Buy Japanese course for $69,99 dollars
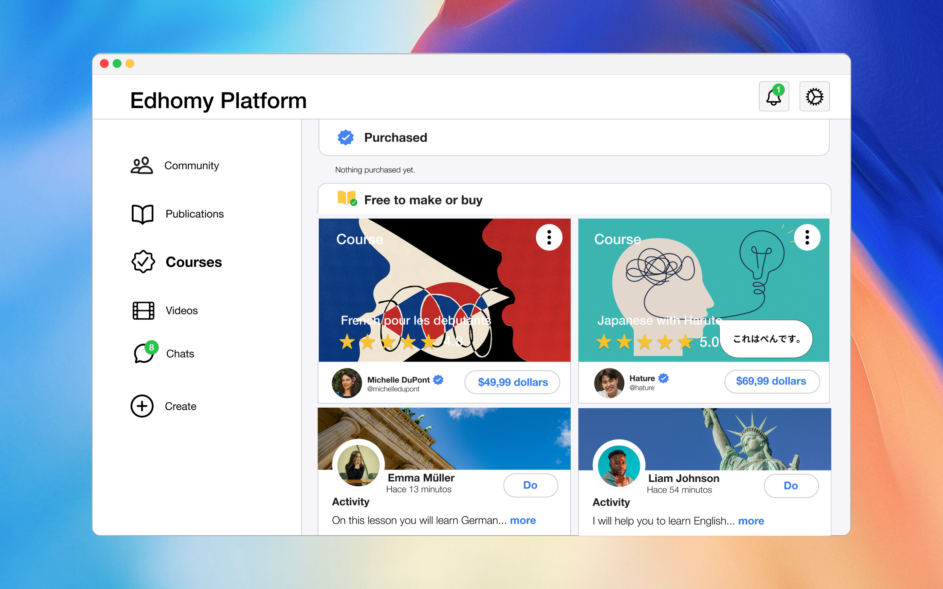943x589 pixels. click(771, 381)
